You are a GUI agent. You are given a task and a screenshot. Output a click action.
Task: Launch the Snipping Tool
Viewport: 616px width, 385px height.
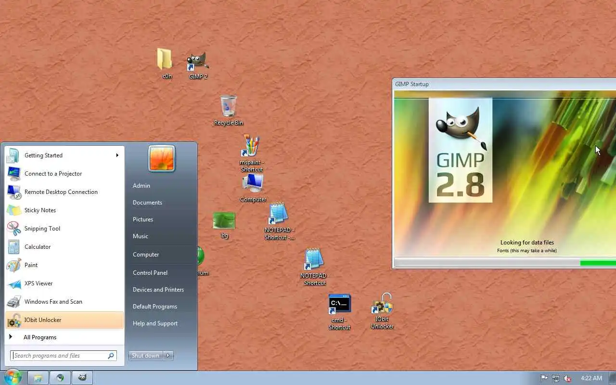(64, 229)
